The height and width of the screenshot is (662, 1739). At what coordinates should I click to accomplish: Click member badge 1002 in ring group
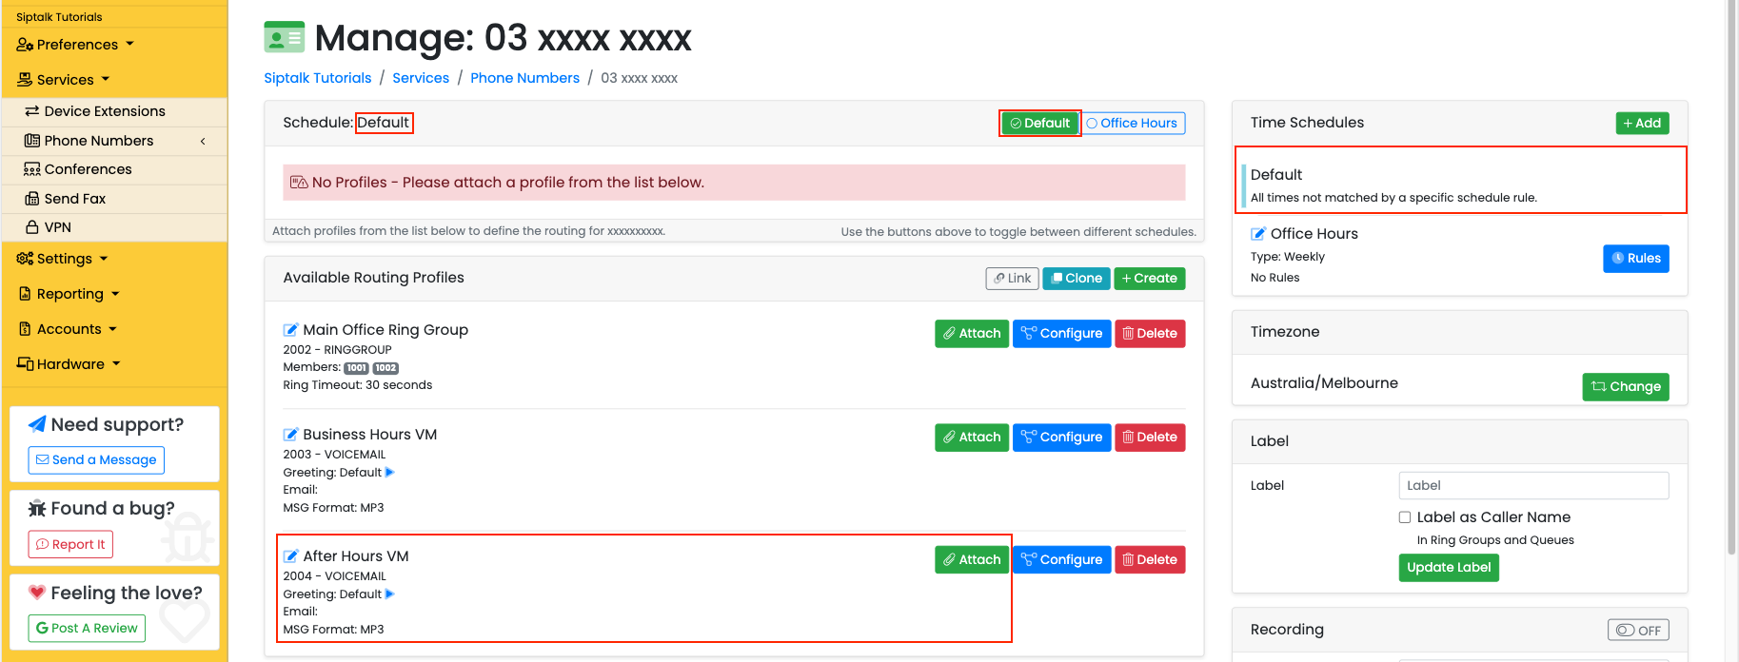point(385,368)
